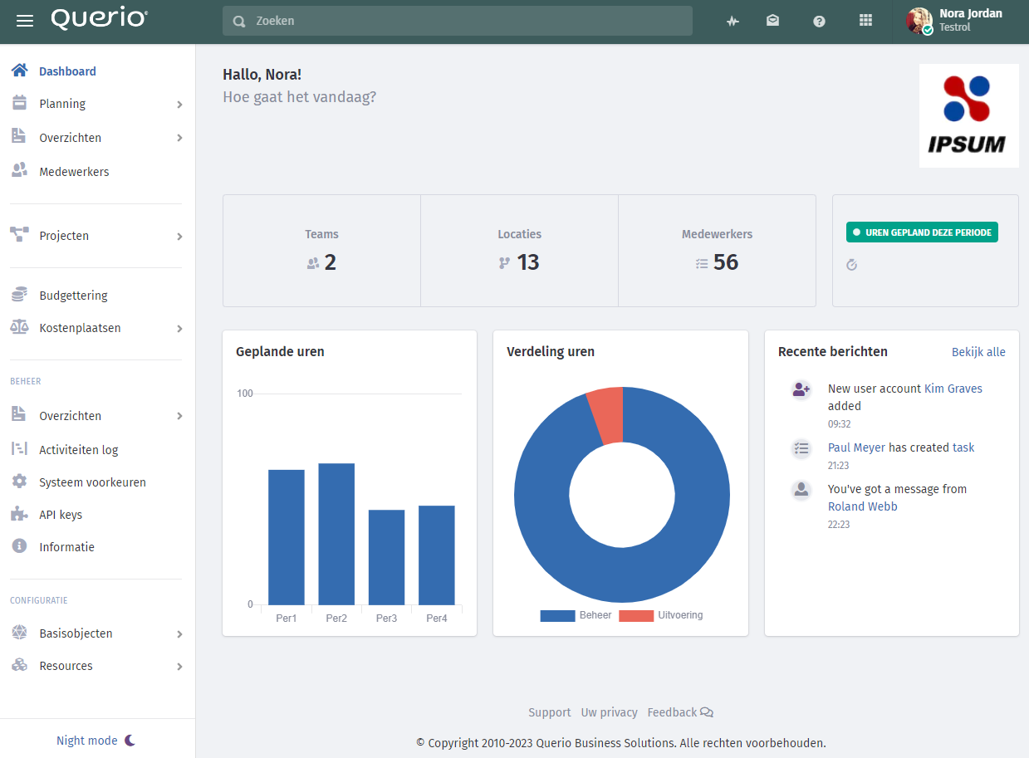Viewport: 1029px width, 758px height.
Task: Expand the Projecten submenu chevron
Action: pos(179,237)
